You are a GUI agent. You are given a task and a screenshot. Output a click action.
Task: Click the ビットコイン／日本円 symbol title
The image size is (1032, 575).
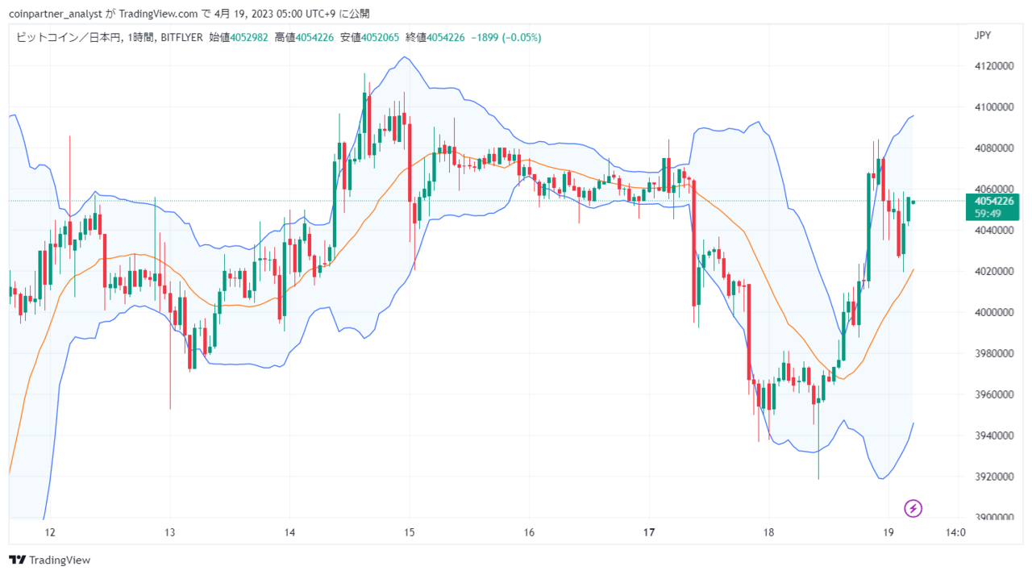[68, 37]
